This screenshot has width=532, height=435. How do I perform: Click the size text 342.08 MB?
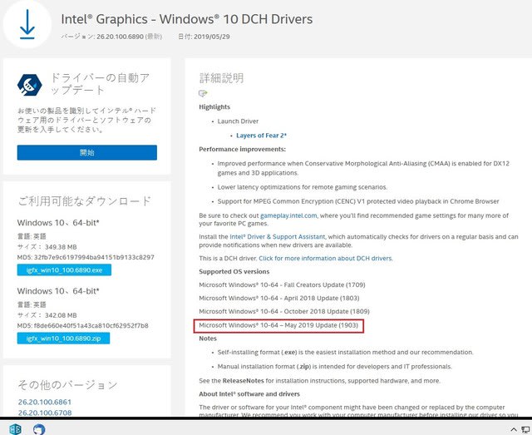pos(61,315)
